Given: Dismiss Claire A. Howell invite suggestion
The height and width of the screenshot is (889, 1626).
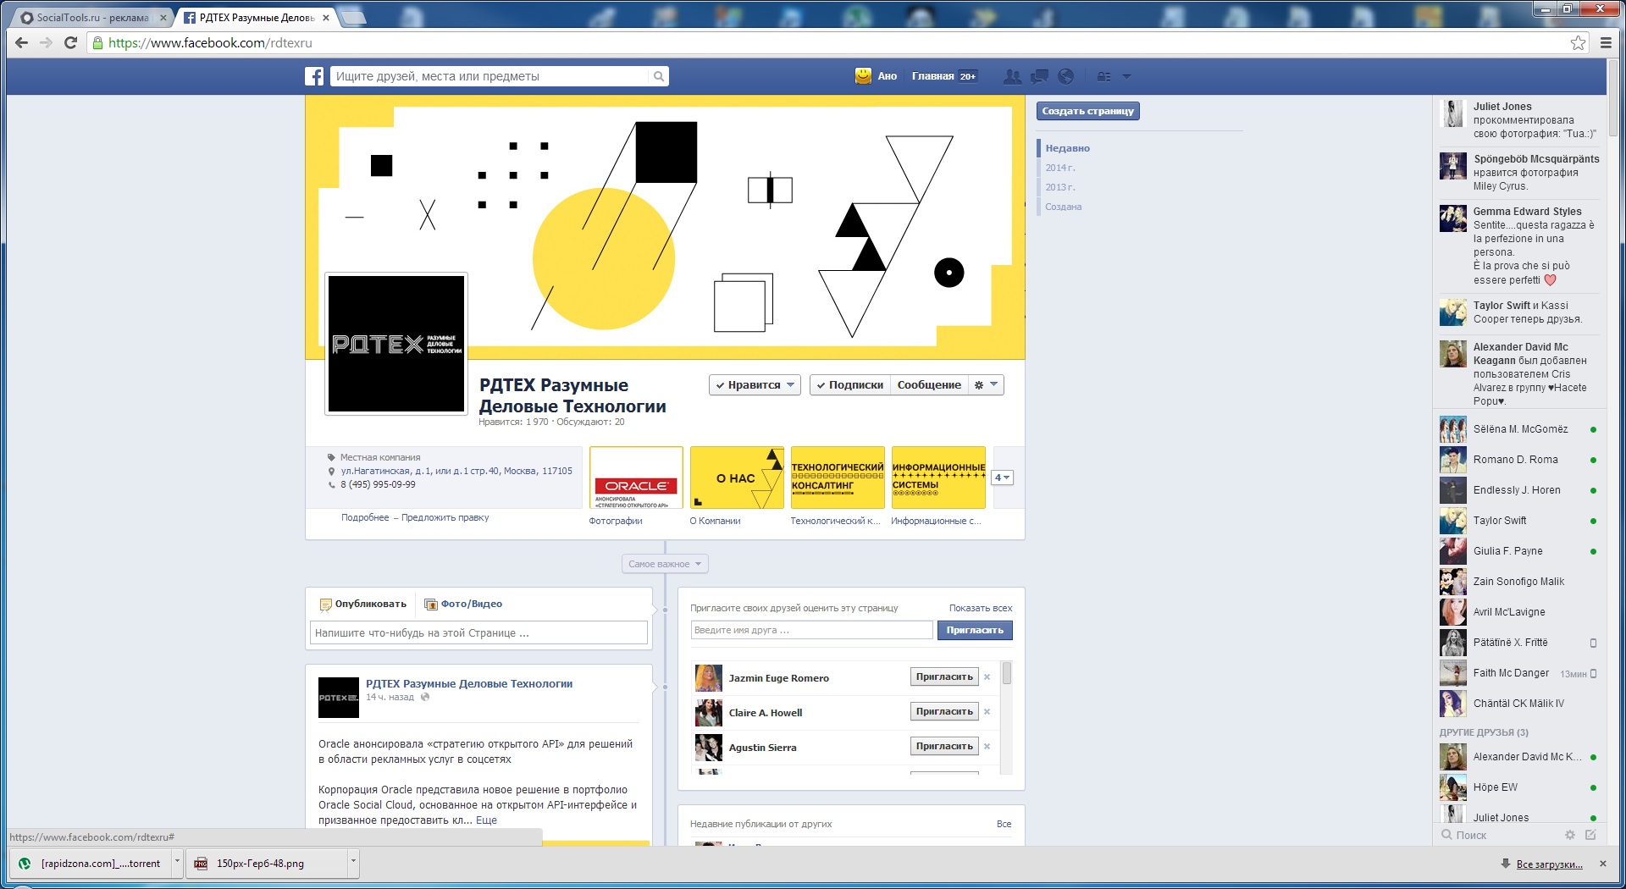Looking at the screenshot, I should pos(987,712).
